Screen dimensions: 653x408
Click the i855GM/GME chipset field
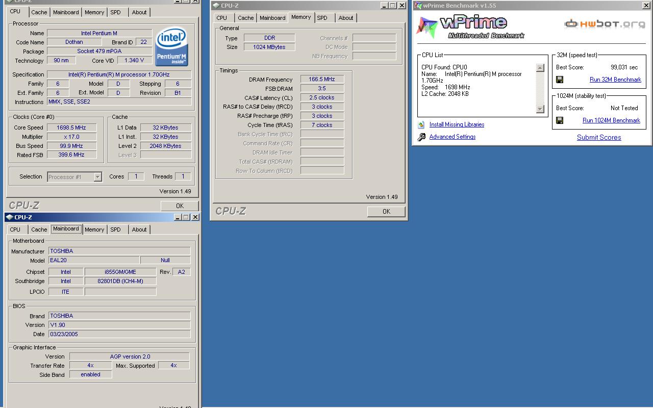(120, 272)
